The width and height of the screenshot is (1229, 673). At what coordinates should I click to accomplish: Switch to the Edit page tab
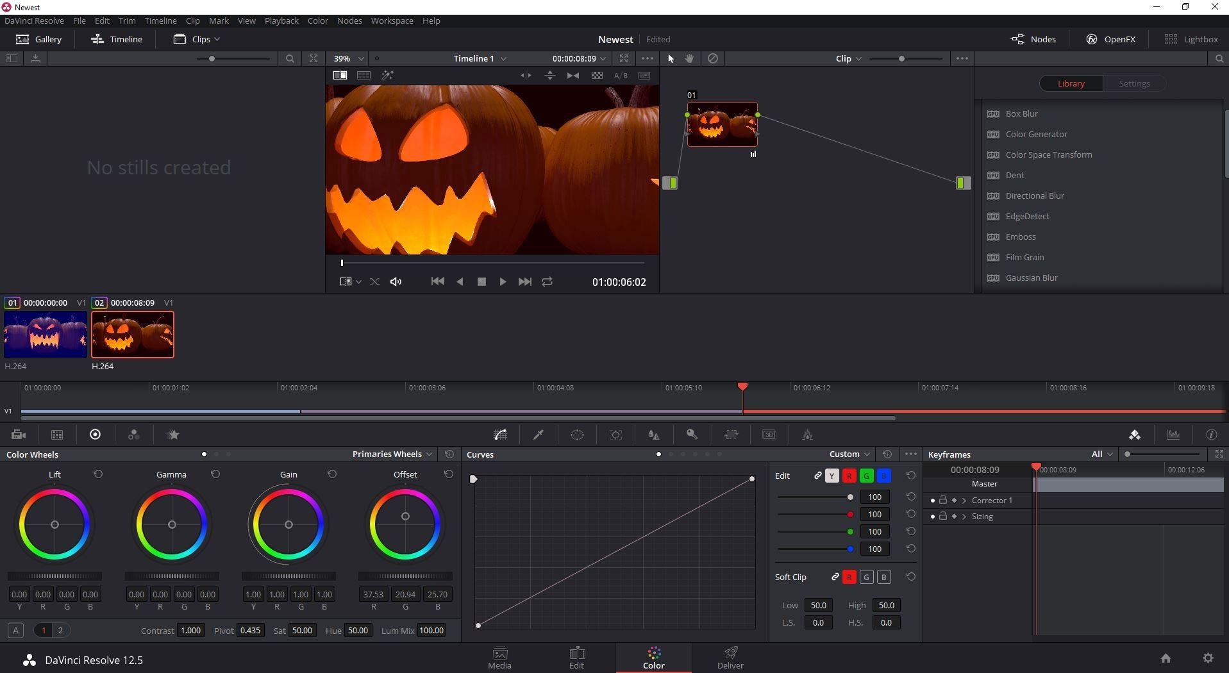click(576, 657)
